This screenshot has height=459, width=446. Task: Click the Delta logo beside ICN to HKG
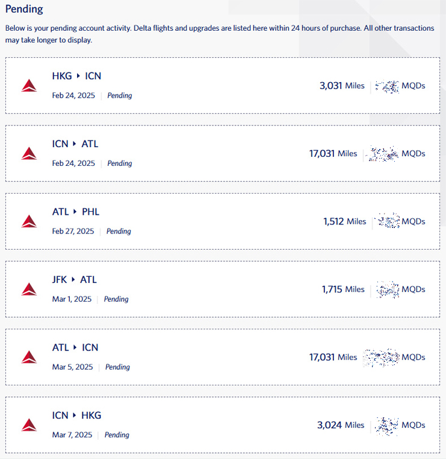tap(29, 425)
